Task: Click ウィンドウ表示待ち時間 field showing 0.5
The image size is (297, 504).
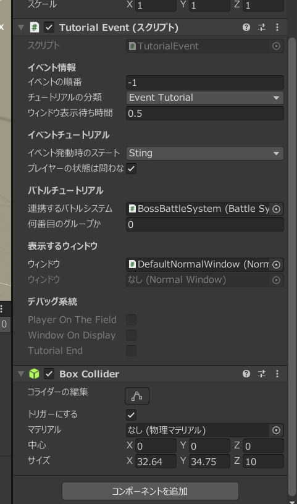Action: coord(205,114)
